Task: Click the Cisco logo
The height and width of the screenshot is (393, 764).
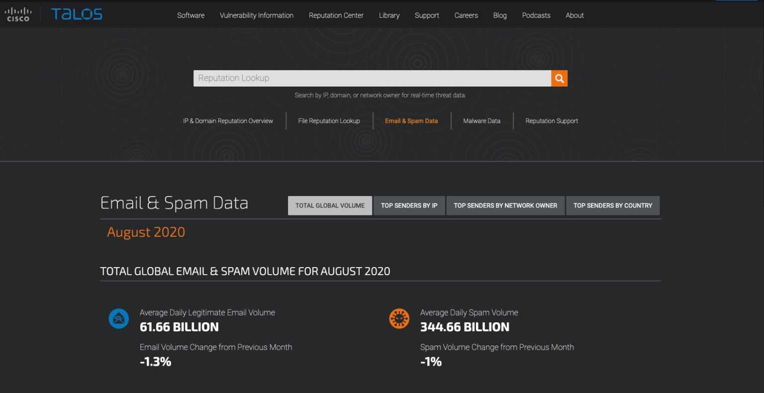Action: pyautogui.click(x=18, y=14)
